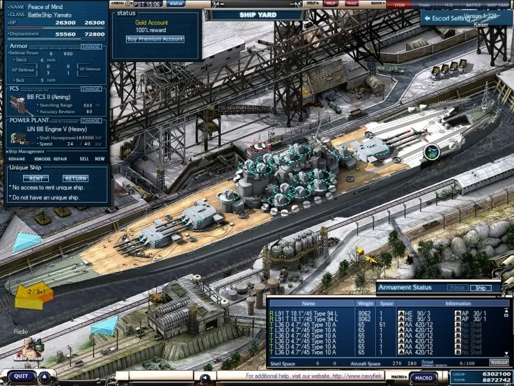Click the A HE slot icon on top row
Viewport: 514px width, 386px height.
click(401, 313)
